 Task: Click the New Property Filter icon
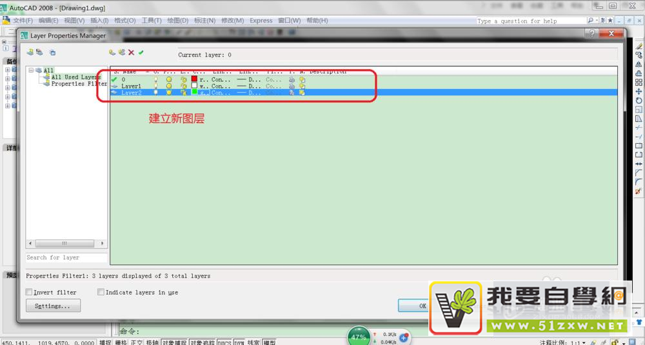pos(30,52)
